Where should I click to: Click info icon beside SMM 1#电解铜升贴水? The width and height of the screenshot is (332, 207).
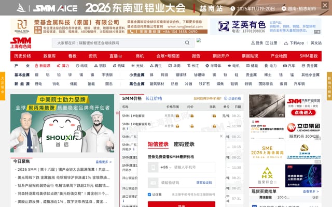pos(128,128)
